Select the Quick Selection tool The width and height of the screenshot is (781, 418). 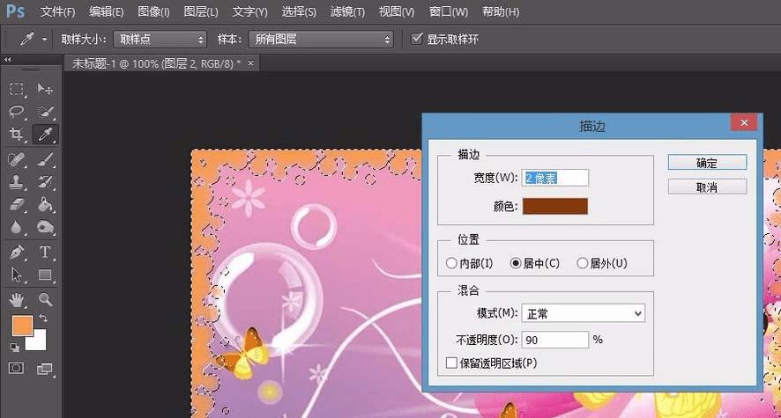pyautogui.click(x=45, y=112)
